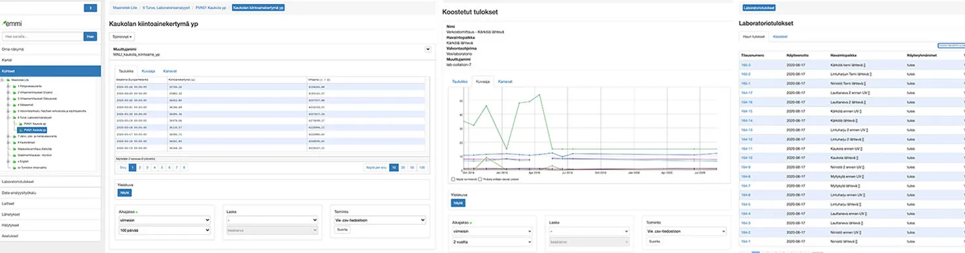Open Toiminto dropdown in Koostetut tulokset
The height and width of the screenshot is (253, 965).
click(x=686, y=231)
